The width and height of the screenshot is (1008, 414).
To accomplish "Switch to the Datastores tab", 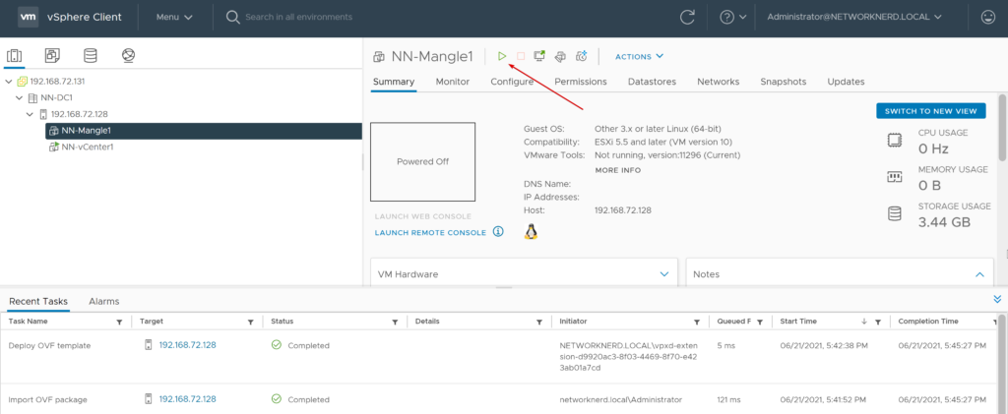I will tap(652, 82).
